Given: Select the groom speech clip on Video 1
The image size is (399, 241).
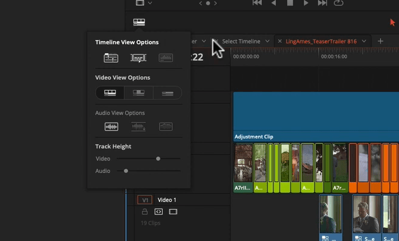Looking at the screenshot, I should pyautogui.click(x=366, y=218).
